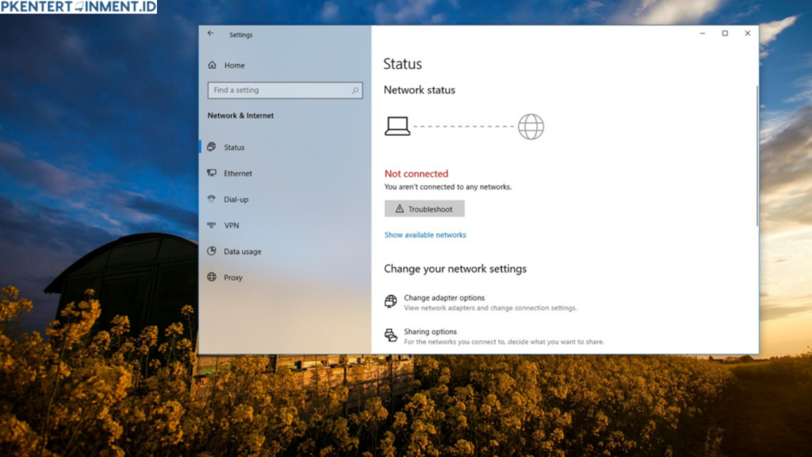Screen dimensions: 812x457
Task: Select Status in the navigation menu
Action: [232, 147]
